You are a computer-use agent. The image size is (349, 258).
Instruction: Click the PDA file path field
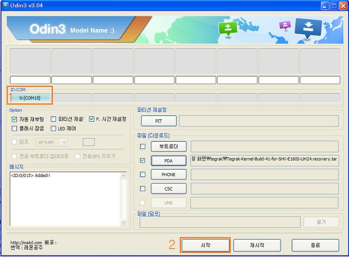265,161
